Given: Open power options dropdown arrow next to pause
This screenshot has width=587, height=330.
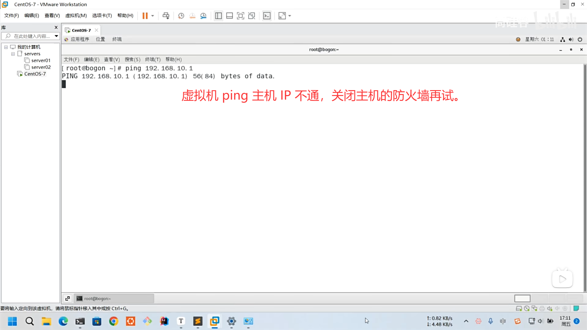Looking at the screenshot, I should [x=153, y=16].
